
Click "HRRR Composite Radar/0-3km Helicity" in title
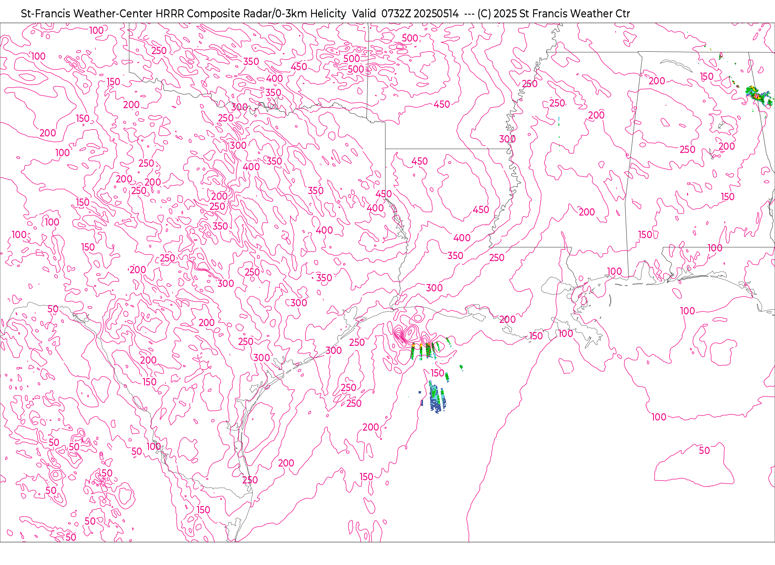pos(251,14)
